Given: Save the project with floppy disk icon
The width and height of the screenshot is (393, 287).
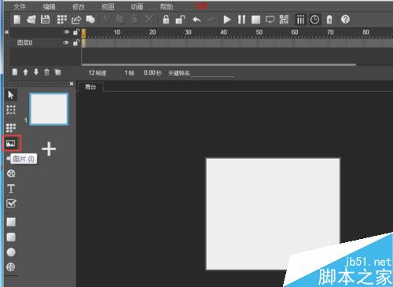Looking at the screenshot, I should tap(46, 20).
